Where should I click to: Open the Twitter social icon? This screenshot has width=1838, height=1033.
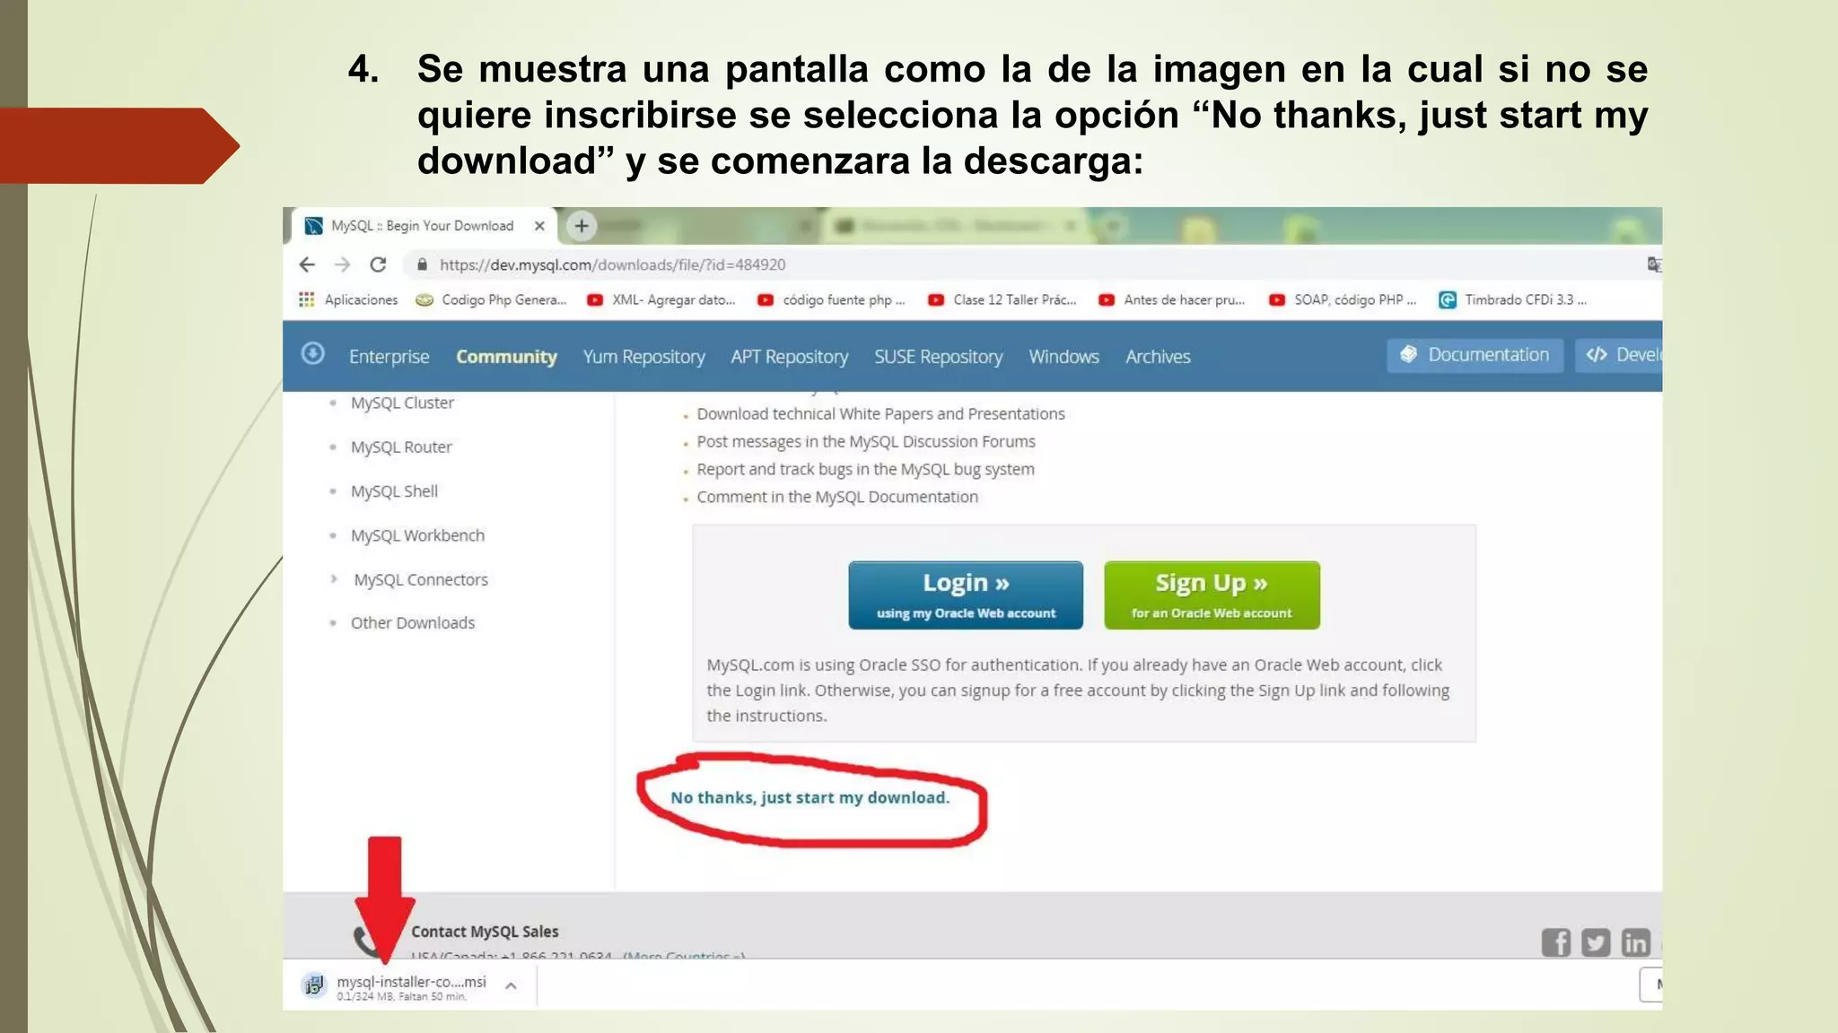1596,942
